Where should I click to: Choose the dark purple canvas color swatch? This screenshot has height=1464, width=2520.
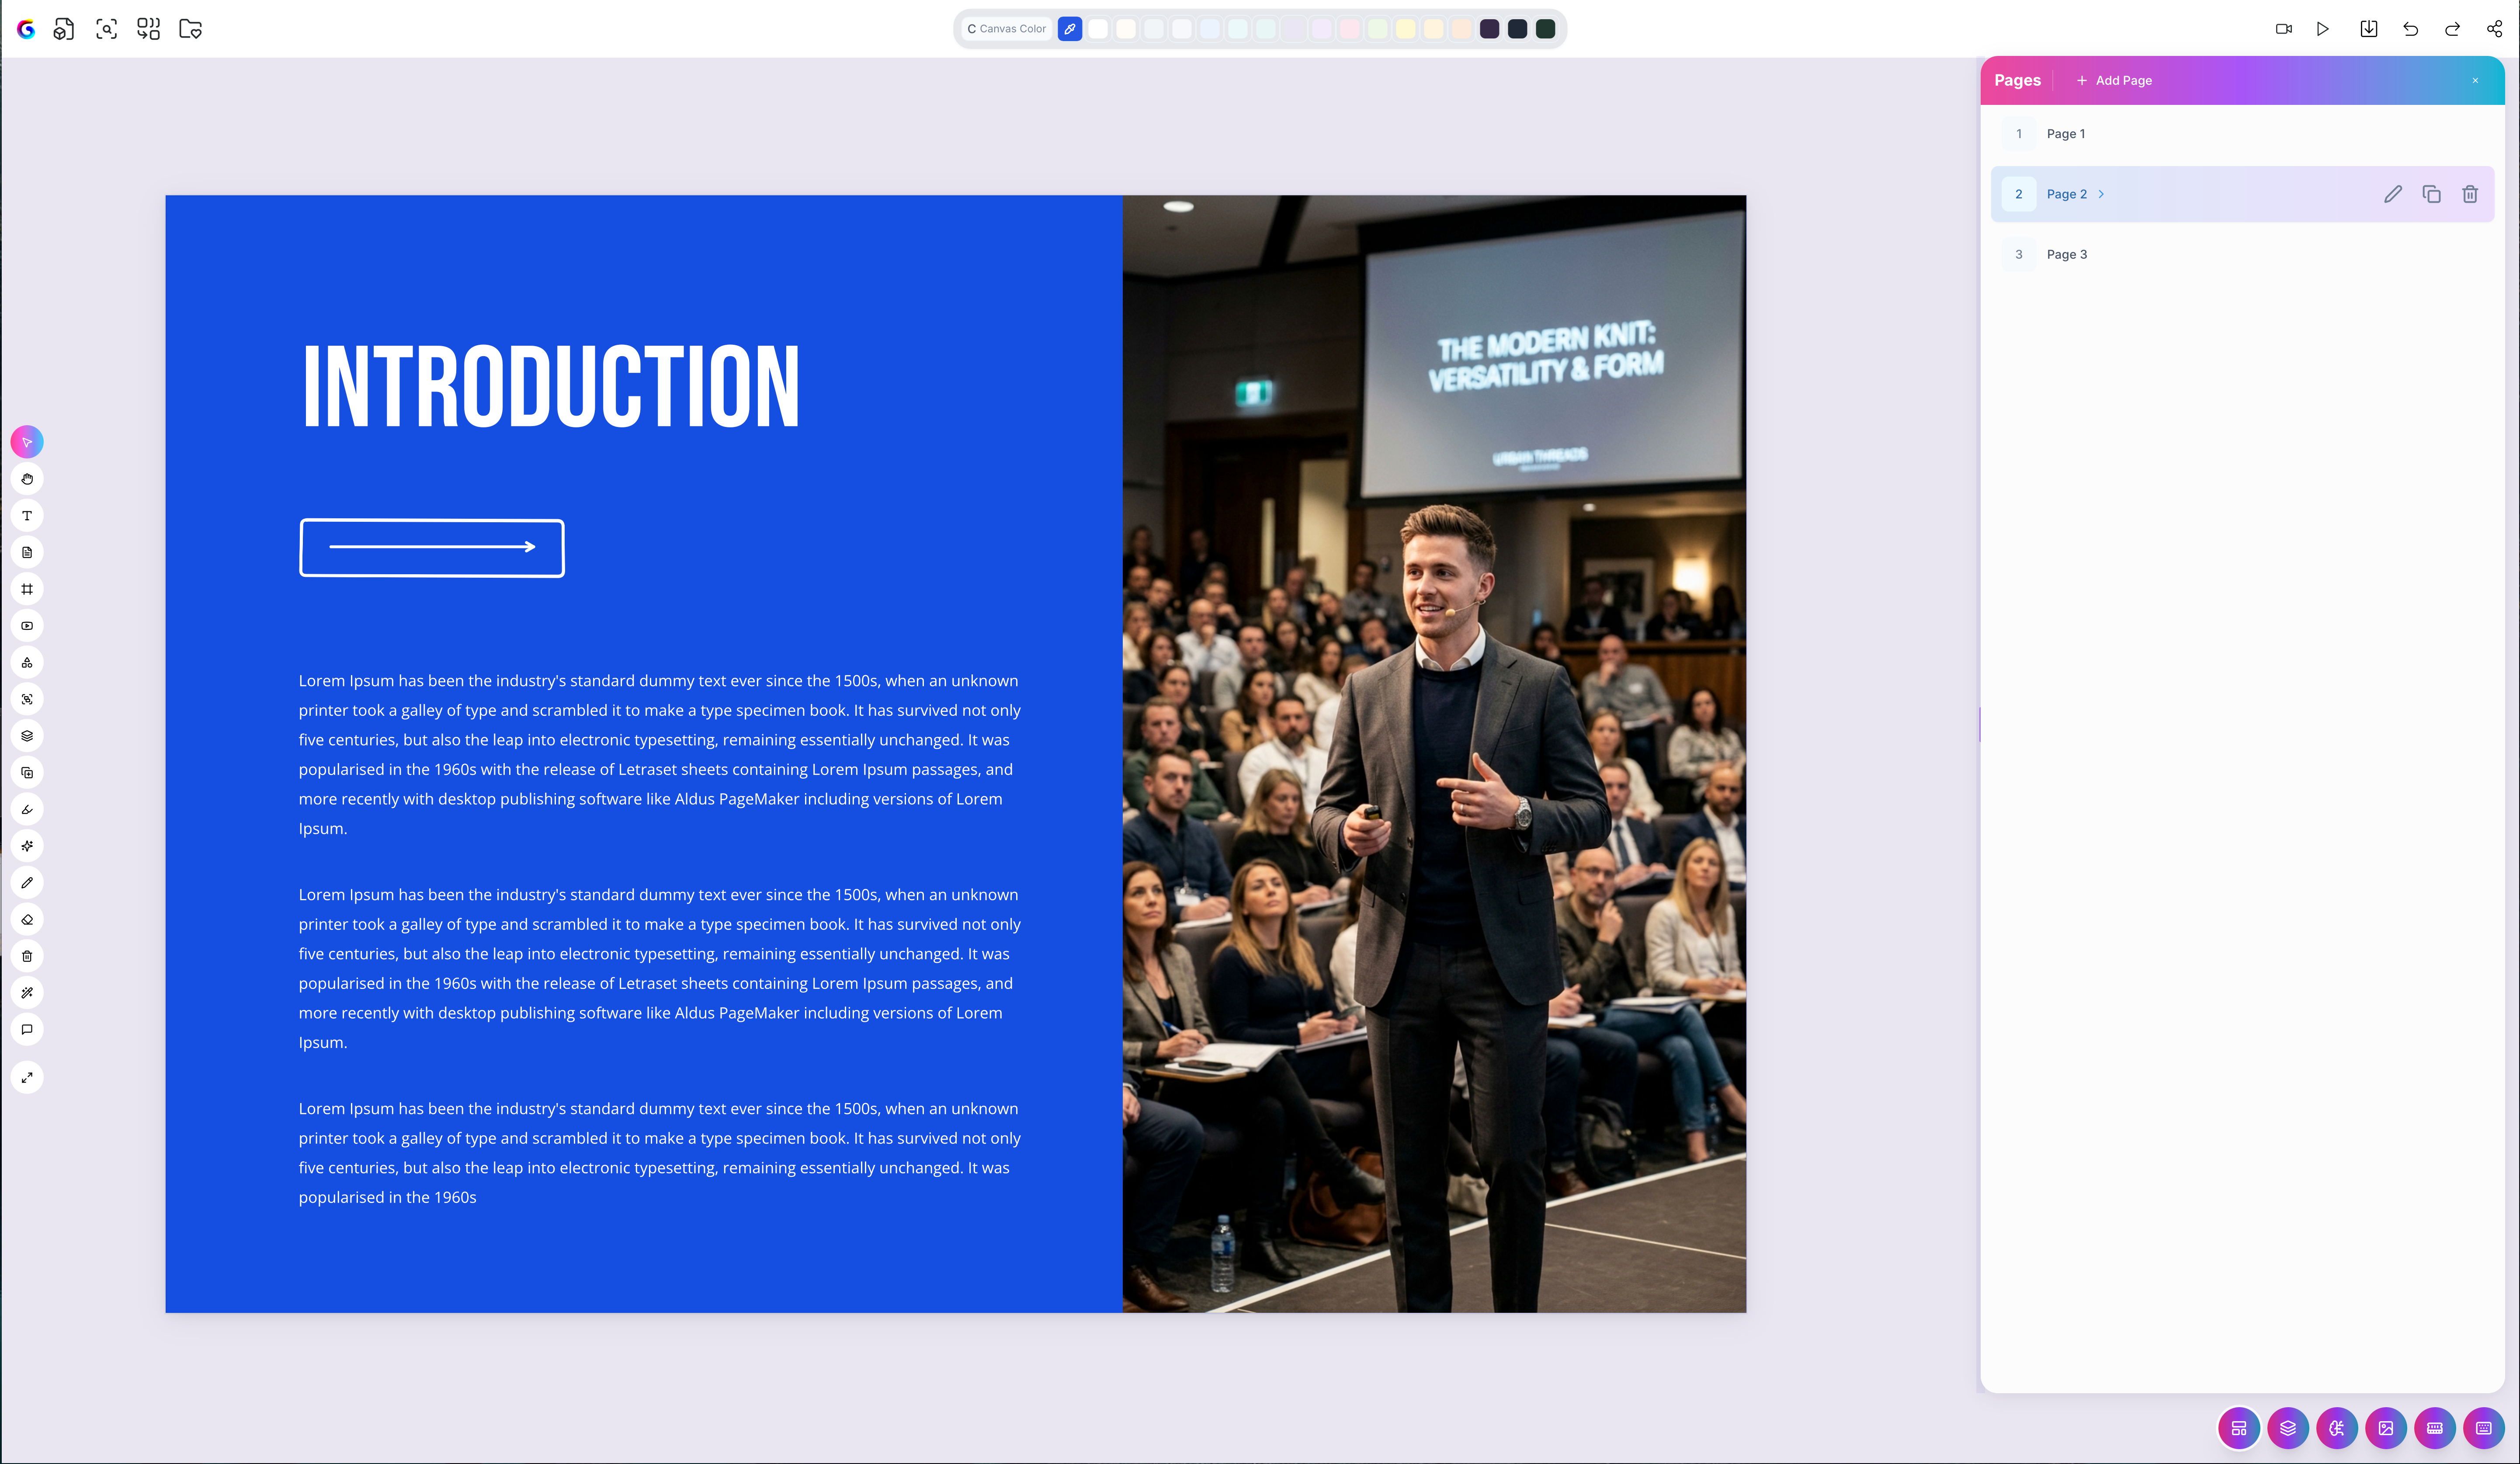pos(1490,29)
